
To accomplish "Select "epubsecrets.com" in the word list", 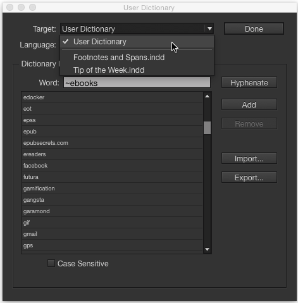I will coord(113,143).
